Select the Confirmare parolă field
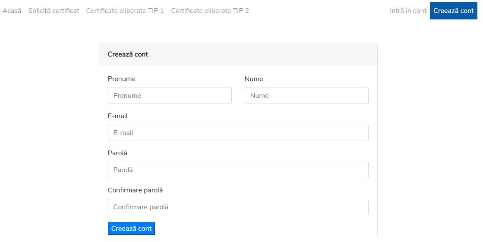 tap(238, 207)
